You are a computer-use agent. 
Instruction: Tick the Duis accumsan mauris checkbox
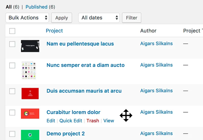12,91
